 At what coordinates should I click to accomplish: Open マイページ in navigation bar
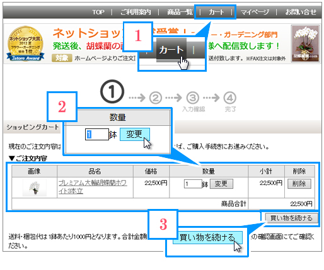pos(255,12)
